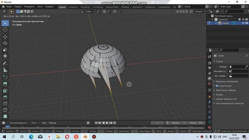Toggle X axis mirror
The image size is (249, 140).
pos(181,11)
